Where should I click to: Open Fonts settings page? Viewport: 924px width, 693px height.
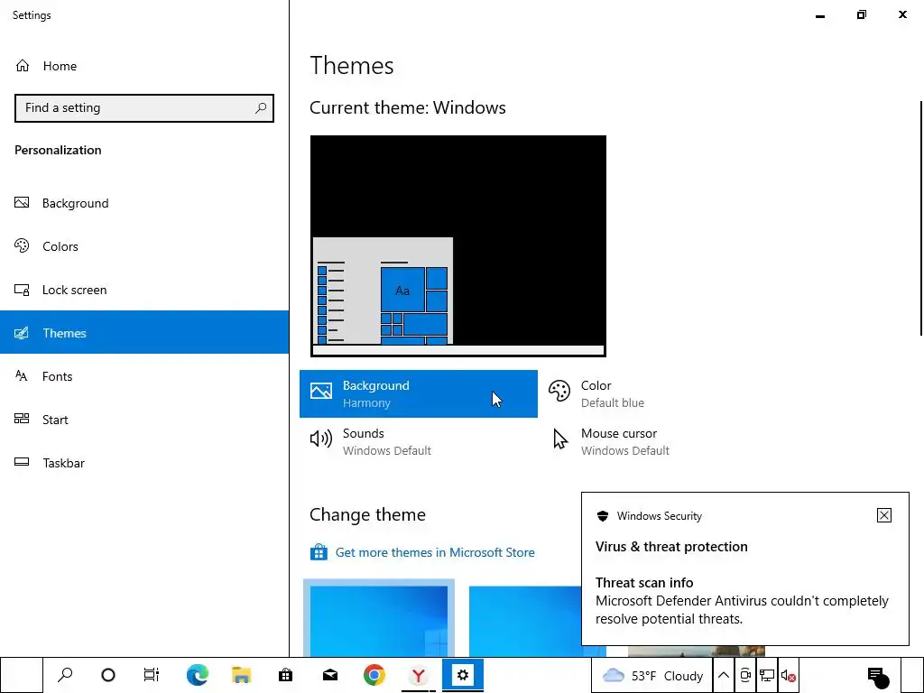click(144, 376)
